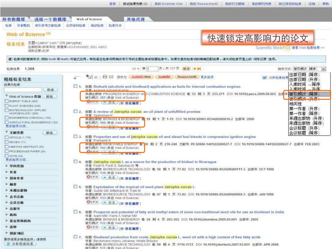
Task: Tick MEETING ABSTRACT document type checkbox
Action: (x=6, y=147)
